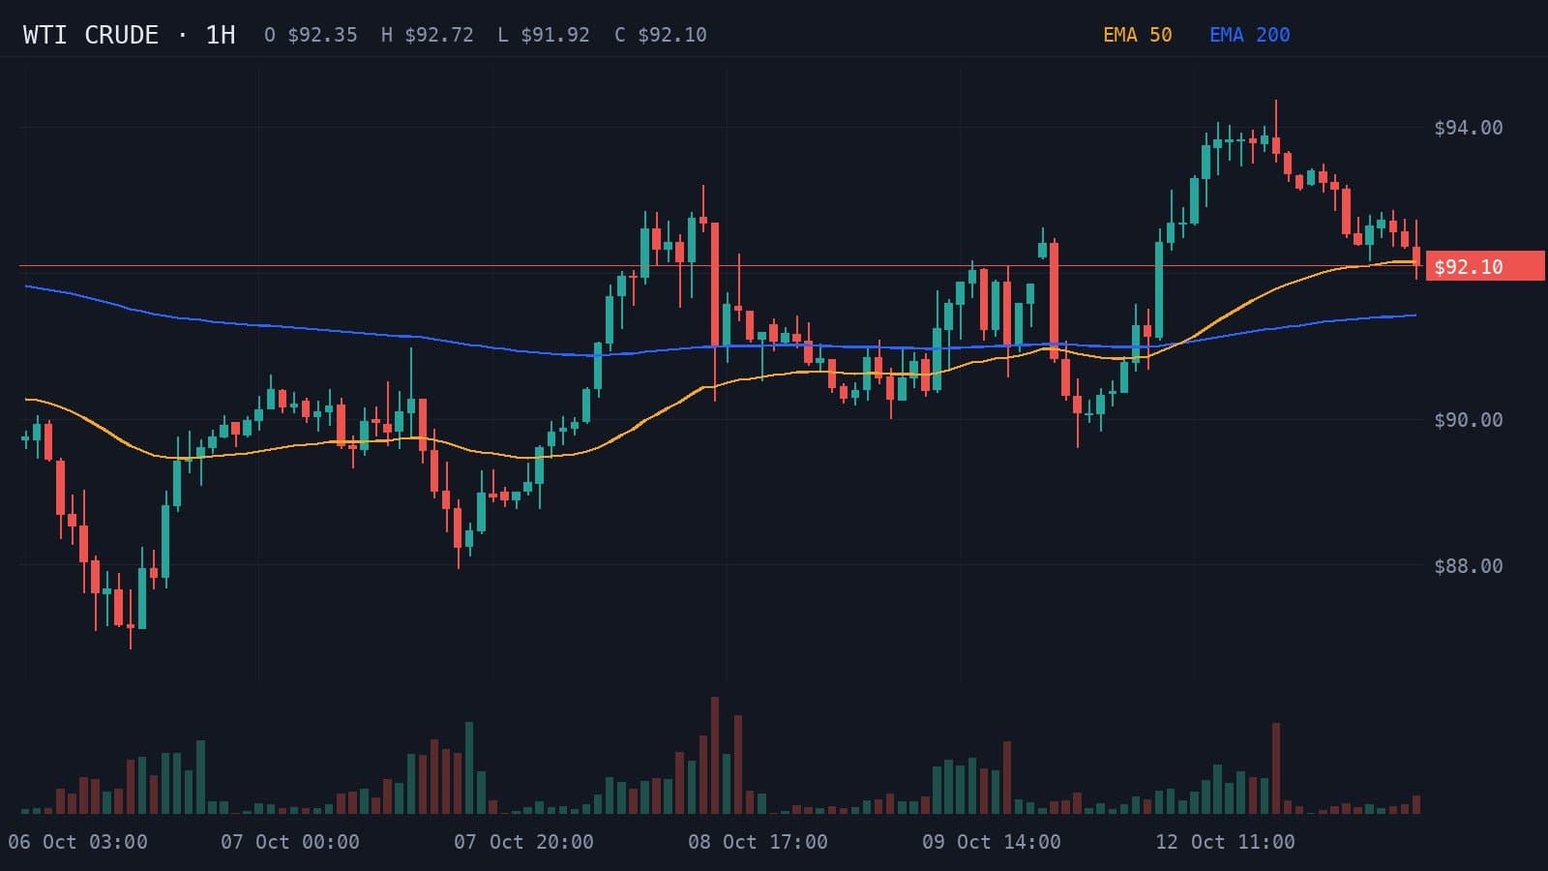The height and width of the screenshot is (871, 1548).
Task: Click the $88.00 price axis label
Action: coord(1469,566)
